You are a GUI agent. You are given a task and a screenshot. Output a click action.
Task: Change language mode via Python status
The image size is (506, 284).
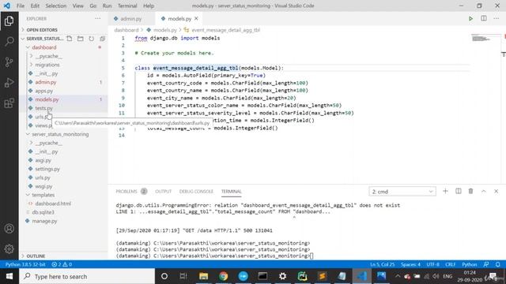coord(469,264)
